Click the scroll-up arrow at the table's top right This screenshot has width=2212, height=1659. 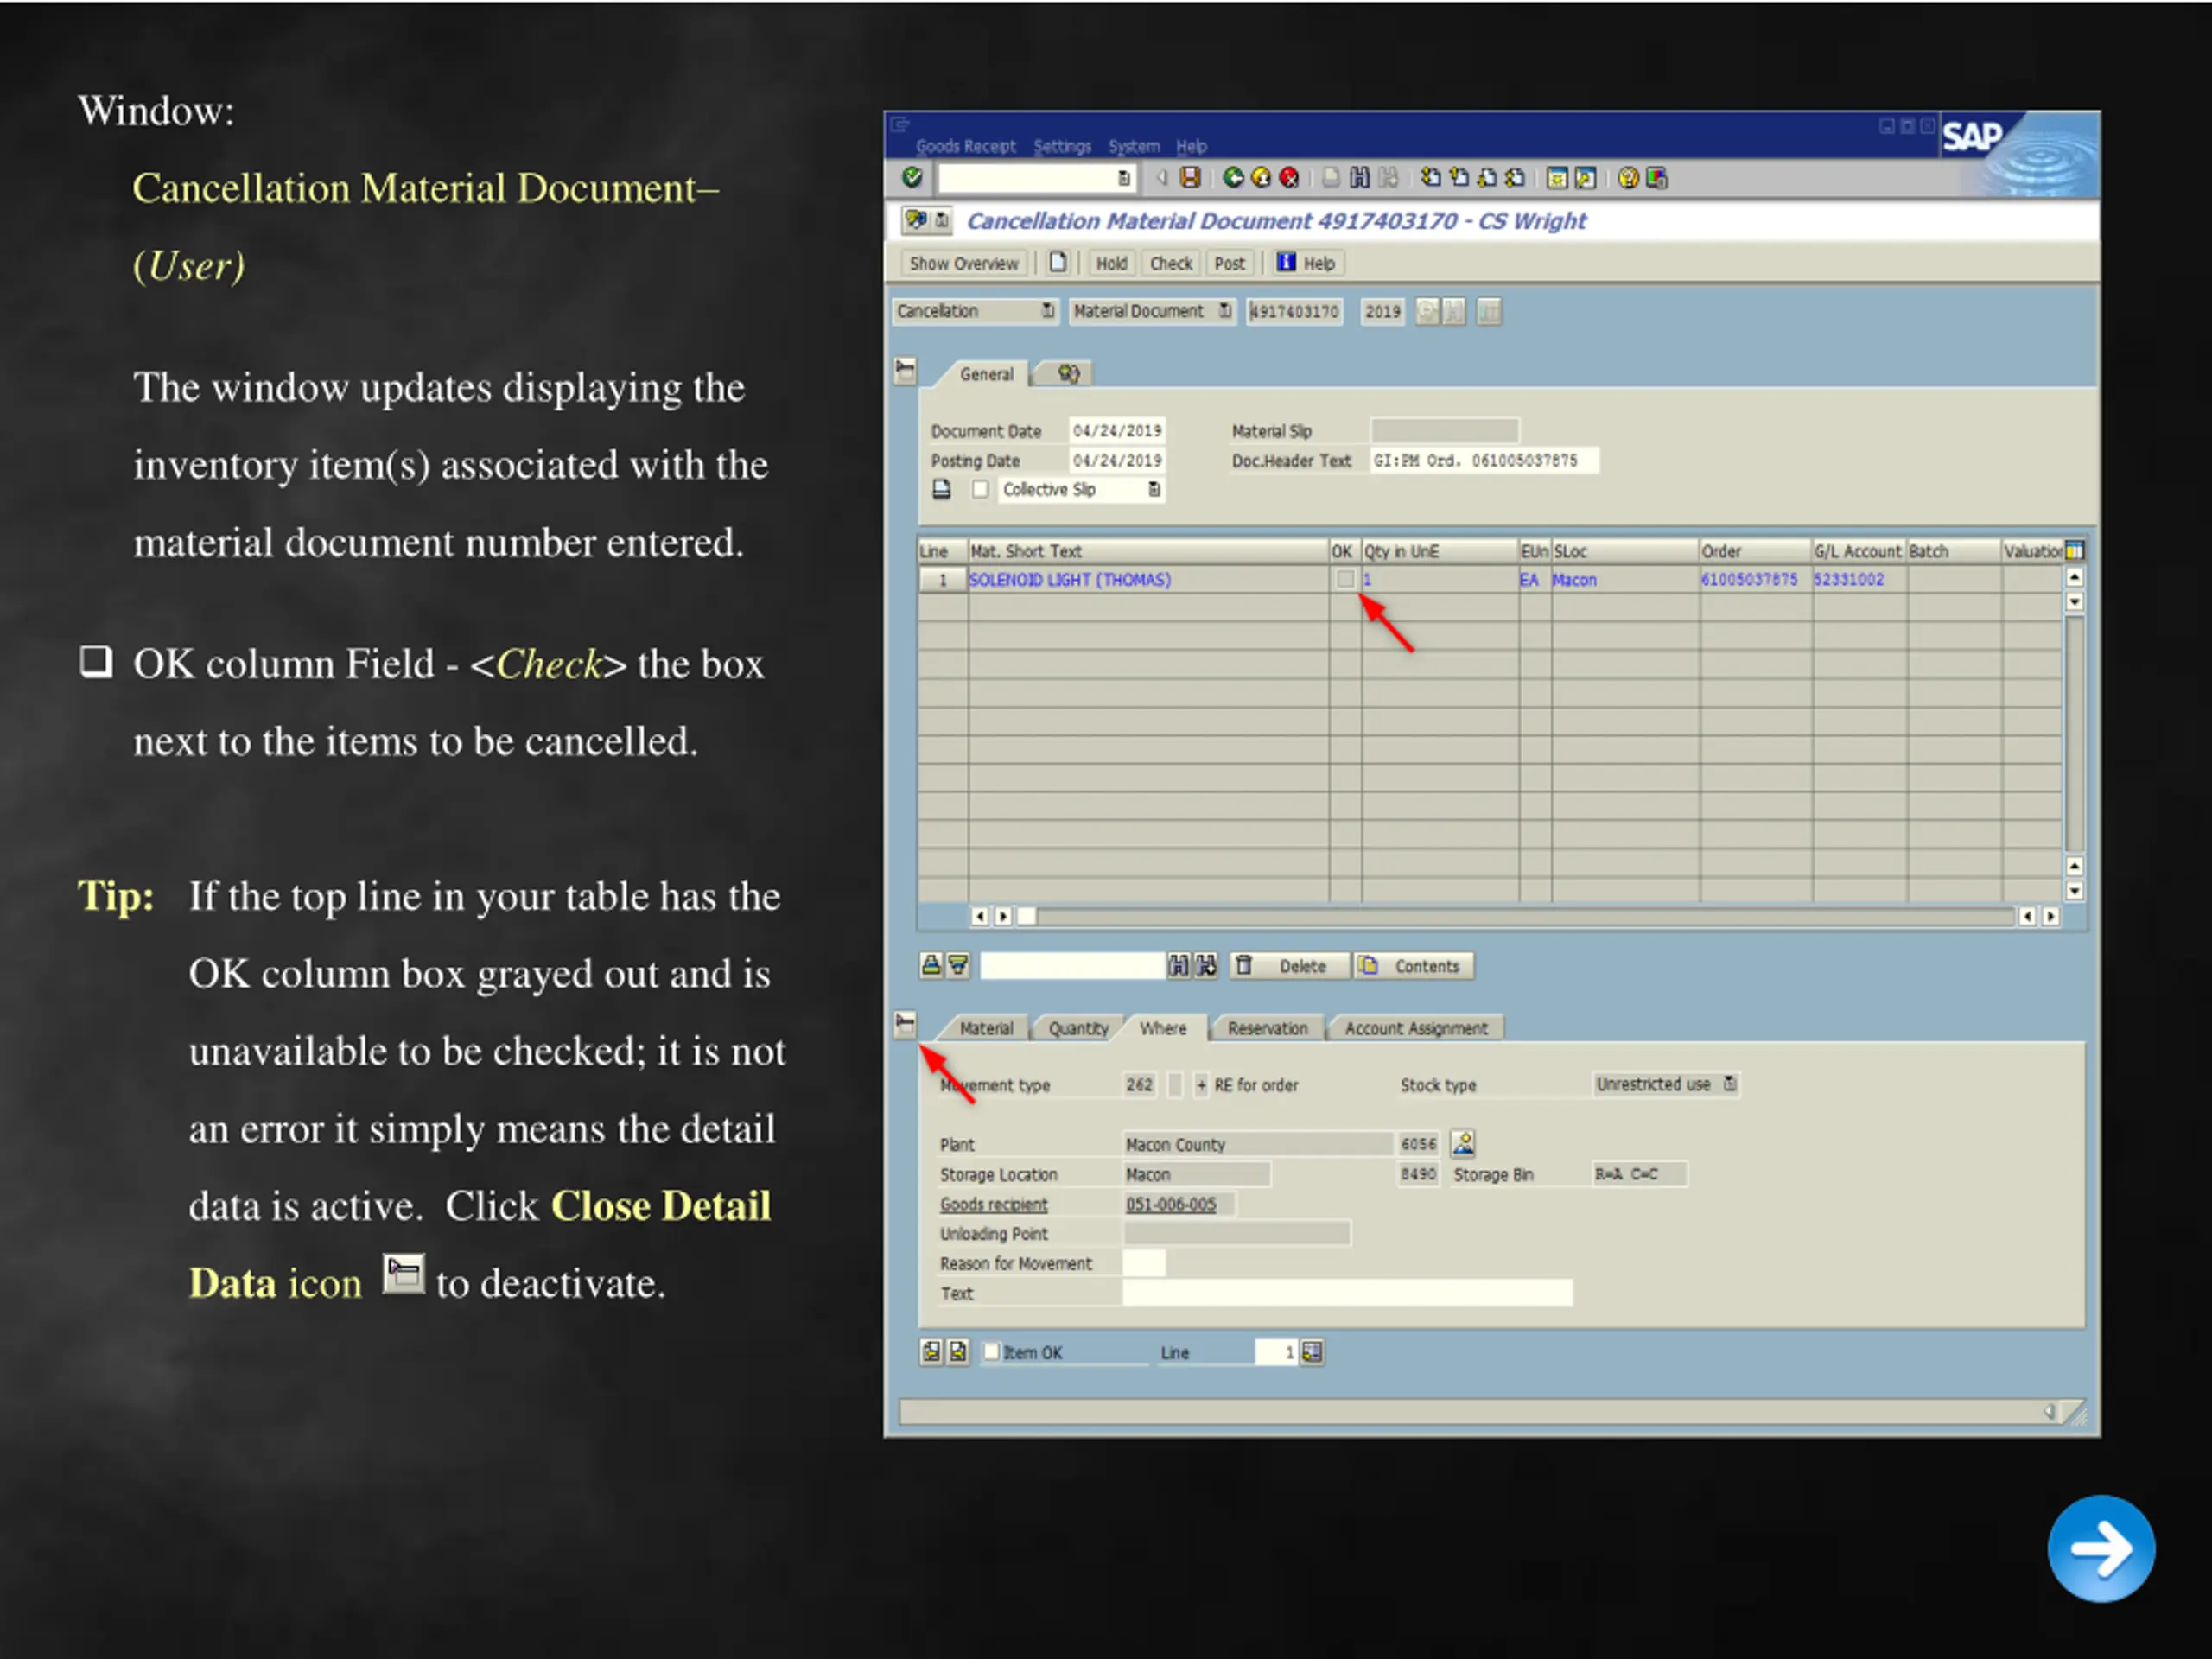[x=2074, y=577]
